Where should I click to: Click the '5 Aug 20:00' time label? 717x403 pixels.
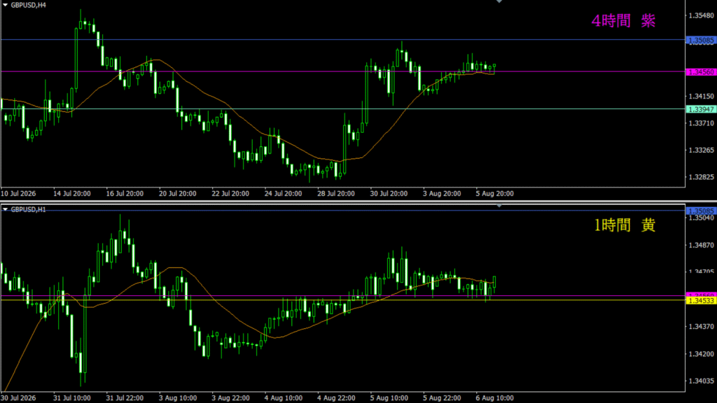click(495, 194)
